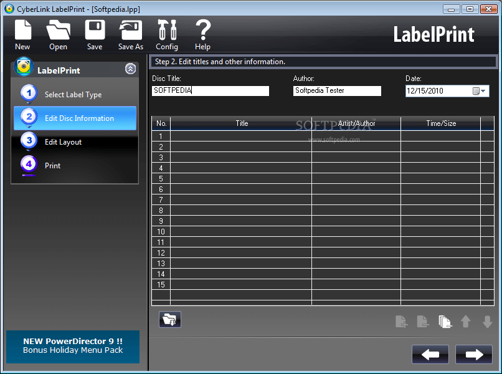Collapse the LabelPrint sidebar panel
Screen dimensions: 502x374
[130, 69]
